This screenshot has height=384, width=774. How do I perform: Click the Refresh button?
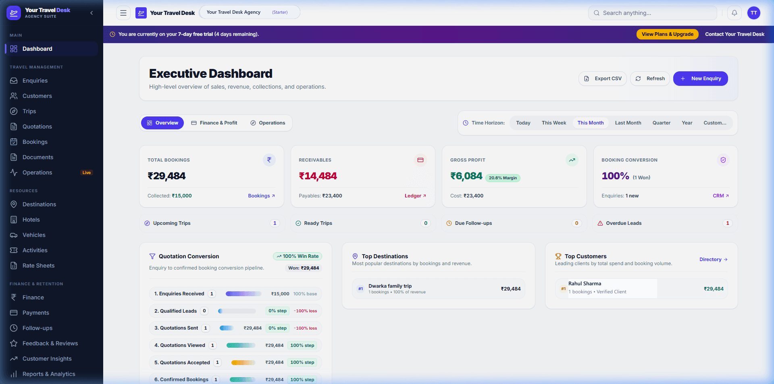click(x=650, y=79)
